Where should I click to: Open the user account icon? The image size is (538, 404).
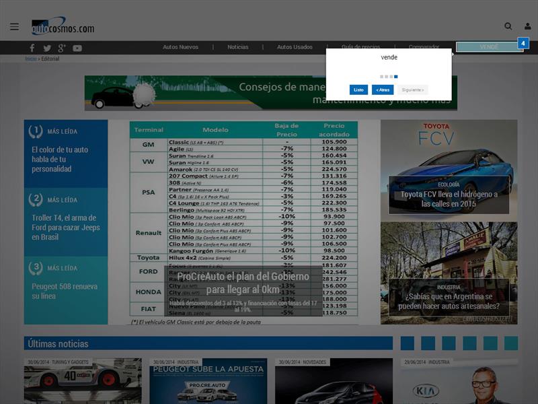(x=527, y=26)
